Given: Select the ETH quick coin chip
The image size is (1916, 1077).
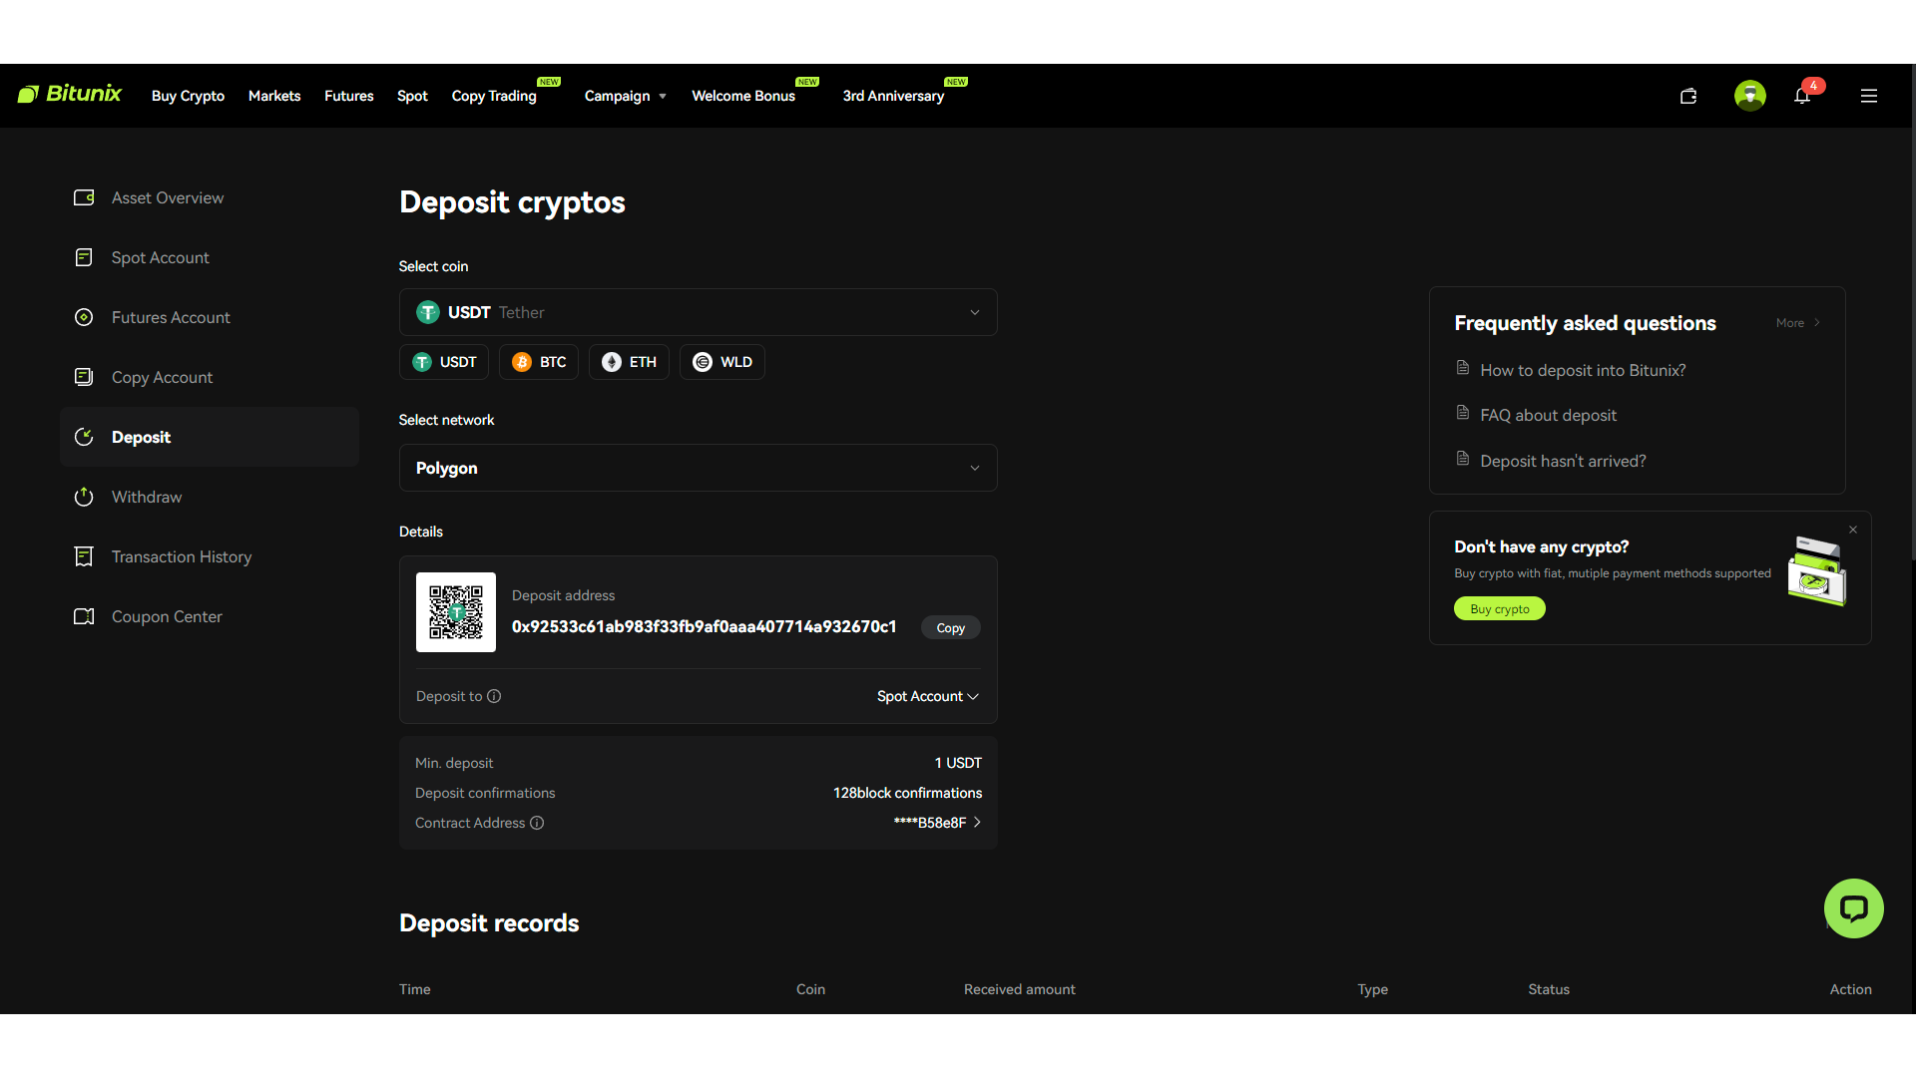Looking at the screenshot, I should pos(629,362).
